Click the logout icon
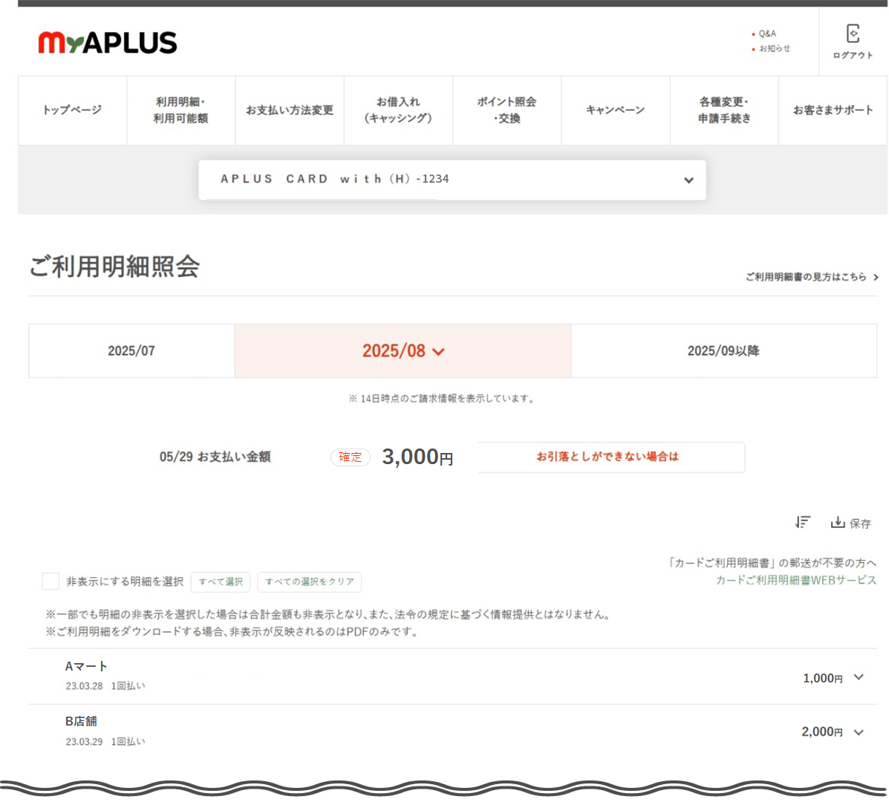889x802 pixels. [x=853, y=34]
